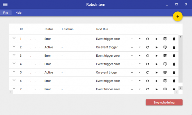The width and height of the screenshot is (192, 115).
Task: Select 'On event trigger' in task 5 row
Action: pyautogui.click(x=107, y=73)
